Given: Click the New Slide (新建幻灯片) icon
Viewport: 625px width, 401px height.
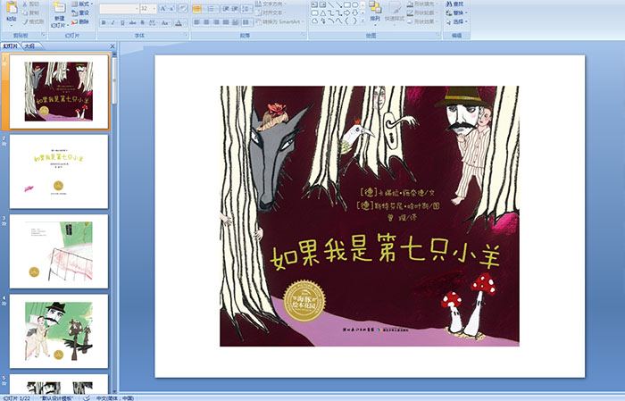Looking at the screenshot, I should pyautogui.click(x=59, y=7).
